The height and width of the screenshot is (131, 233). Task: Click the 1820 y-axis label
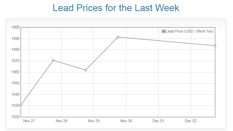point(16,117)
